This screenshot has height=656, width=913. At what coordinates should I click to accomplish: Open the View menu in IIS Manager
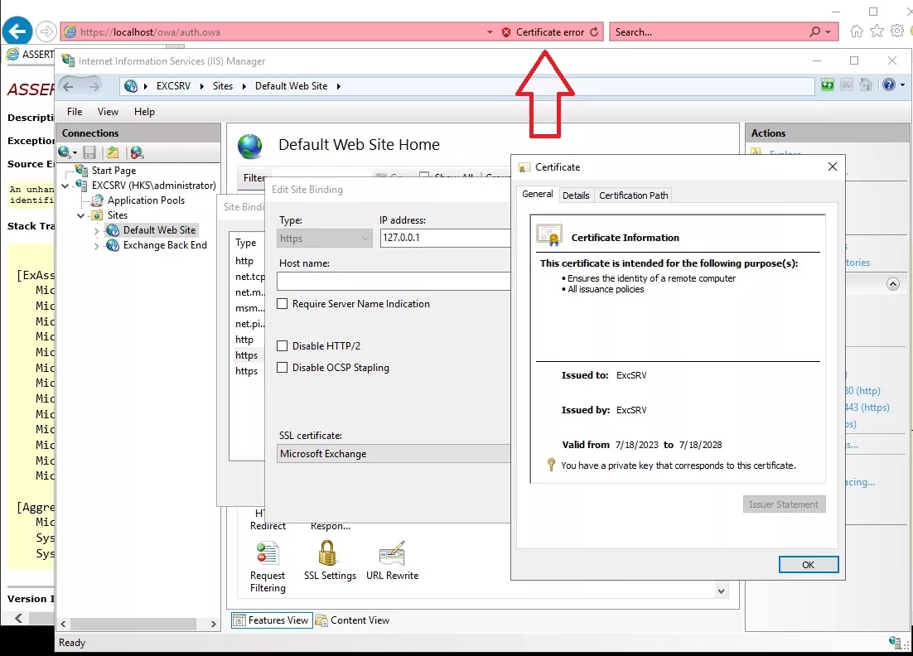(108, 112)
